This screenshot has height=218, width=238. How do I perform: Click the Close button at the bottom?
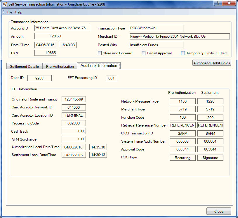coord(219,211)
